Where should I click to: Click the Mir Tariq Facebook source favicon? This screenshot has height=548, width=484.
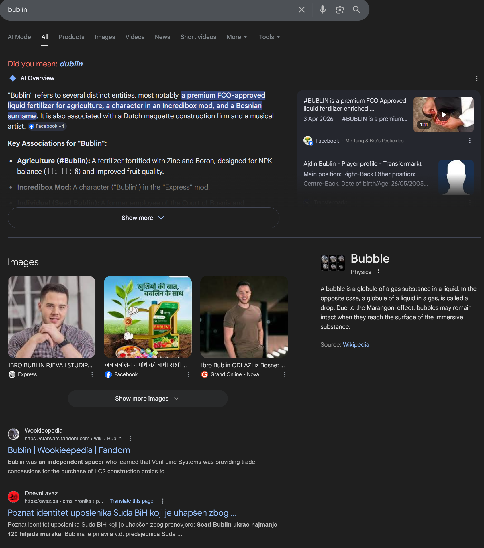point(308,141)
